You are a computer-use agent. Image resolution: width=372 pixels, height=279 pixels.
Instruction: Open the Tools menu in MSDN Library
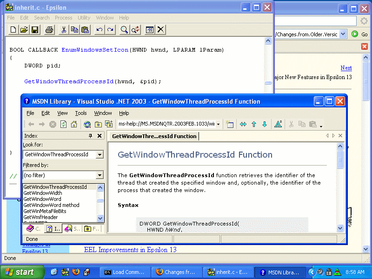(81, 113)
